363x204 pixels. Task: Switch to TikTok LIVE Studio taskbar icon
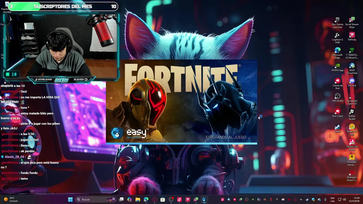[x=179, y=199]
